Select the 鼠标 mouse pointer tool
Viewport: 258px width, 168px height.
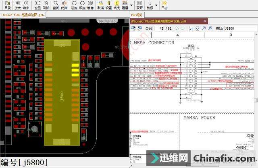pos(150,5)
